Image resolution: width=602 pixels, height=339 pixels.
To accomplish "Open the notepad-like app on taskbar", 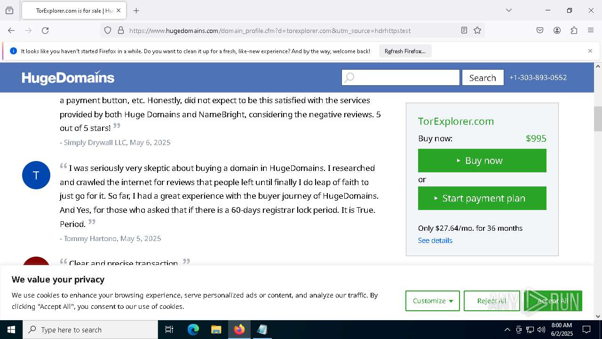I will coord(262,330).
